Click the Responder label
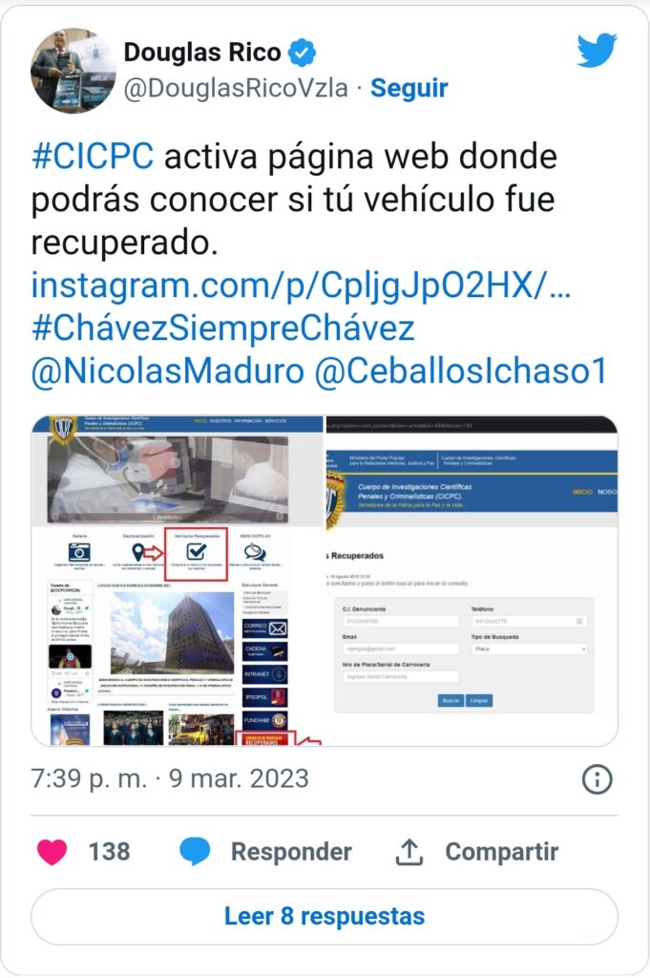The width and height of the screenshot is (650, 978). tap(291, 852)
